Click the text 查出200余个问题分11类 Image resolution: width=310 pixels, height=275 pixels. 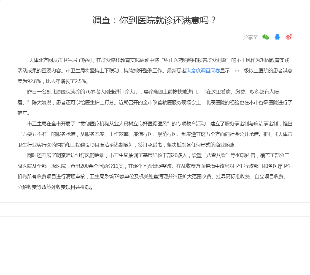tap(97, 166)
